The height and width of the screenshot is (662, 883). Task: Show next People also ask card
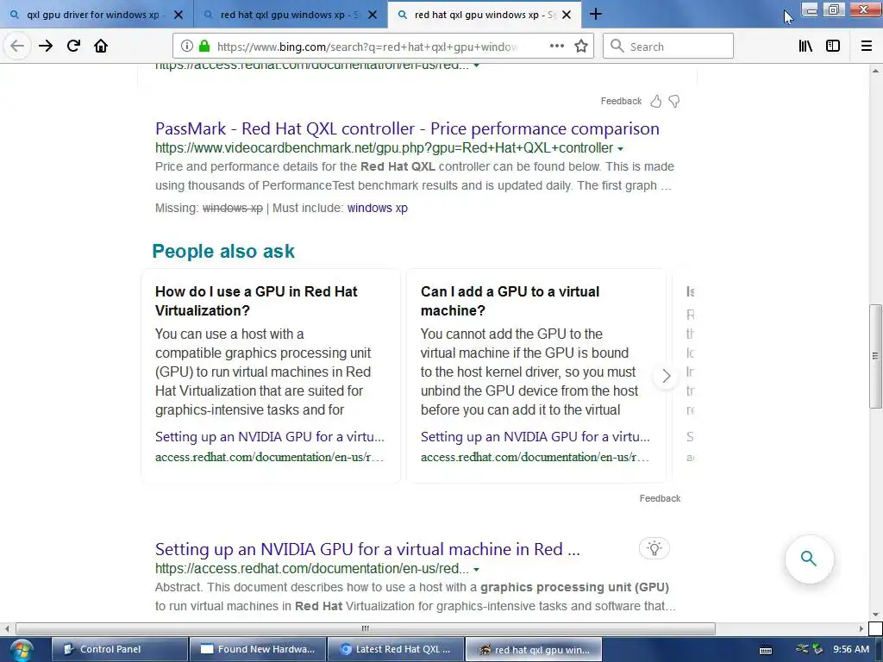(x=666, y=376)
